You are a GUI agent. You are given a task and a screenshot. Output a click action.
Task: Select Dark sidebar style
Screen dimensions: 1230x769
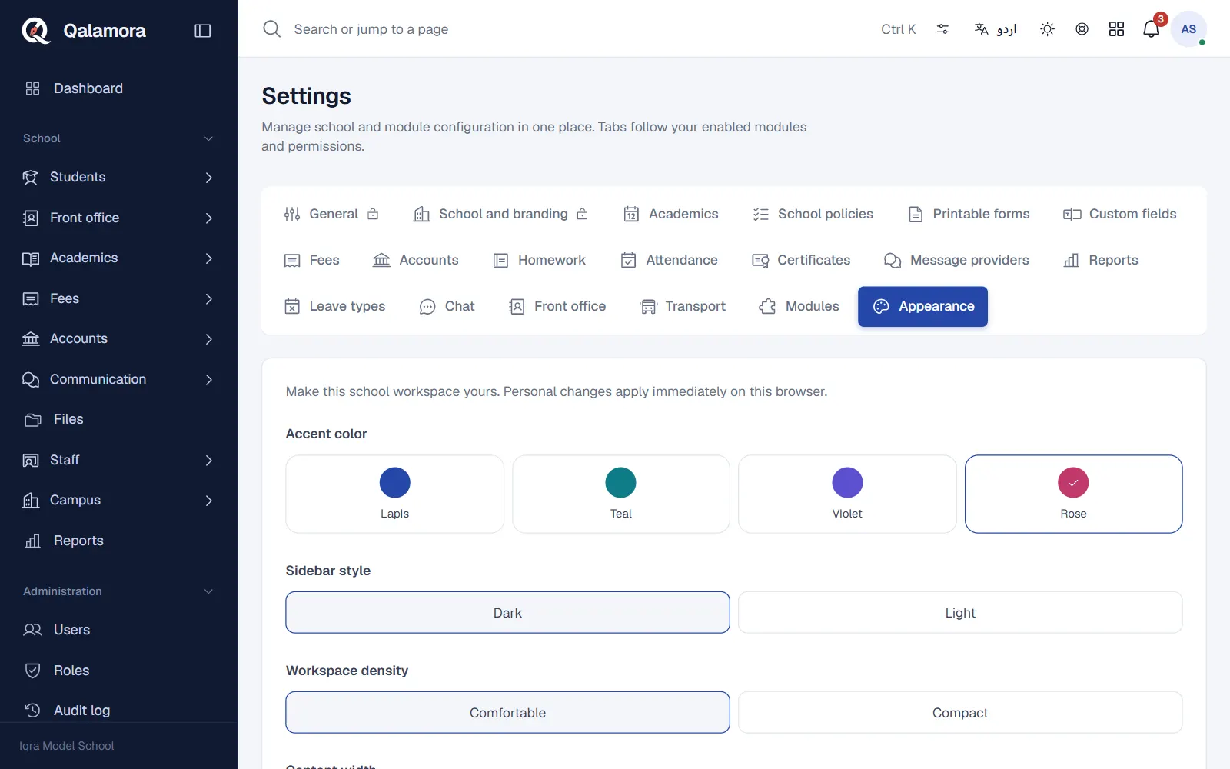(x=507, y=613)
